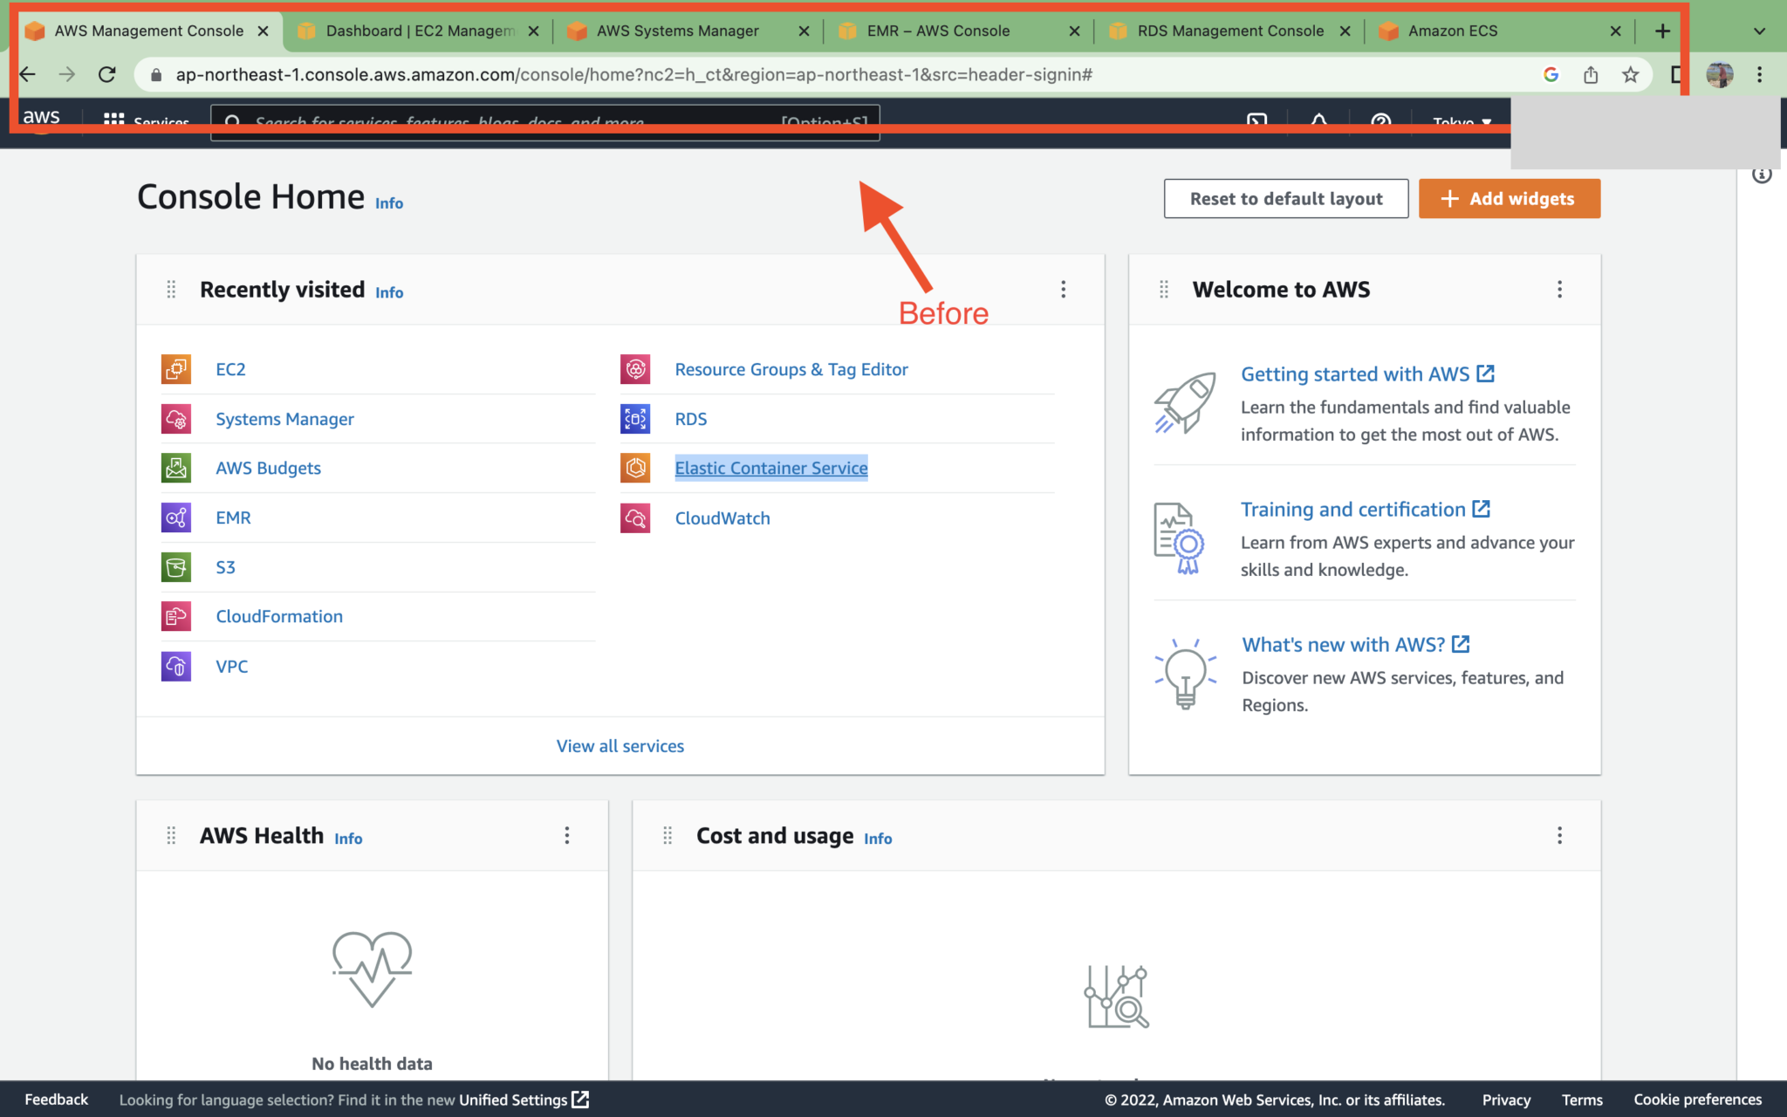Open the VPC service icon
The height and width of the screenshot is (1117, 1787).
click(x=175, y=666)
